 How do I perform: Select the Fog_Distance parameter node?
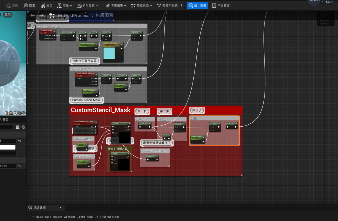tap(90, 93)
